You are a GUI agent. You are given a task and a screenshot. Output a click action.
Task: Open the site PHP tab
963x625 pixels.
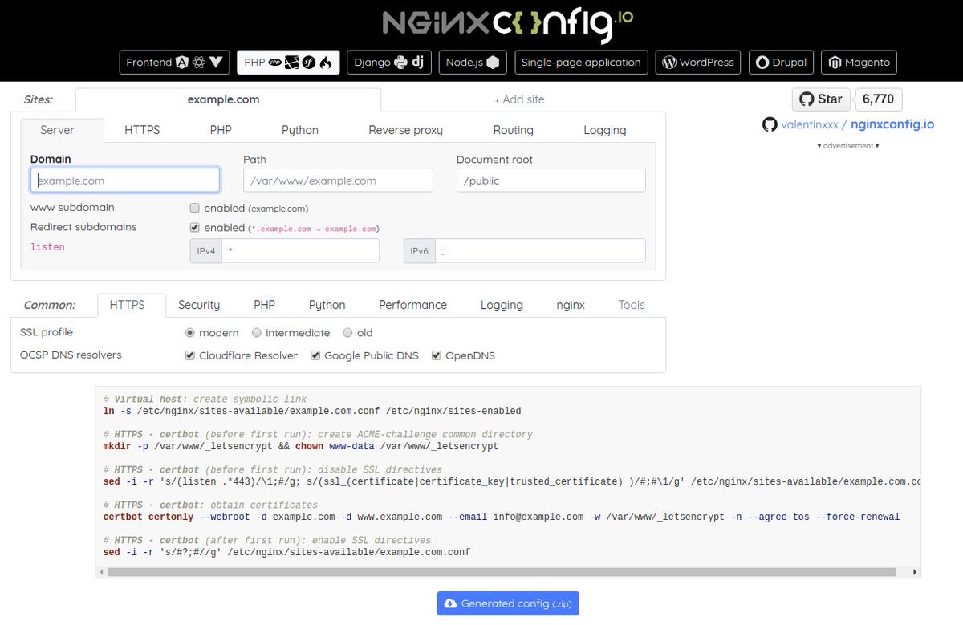pos(221,130)
